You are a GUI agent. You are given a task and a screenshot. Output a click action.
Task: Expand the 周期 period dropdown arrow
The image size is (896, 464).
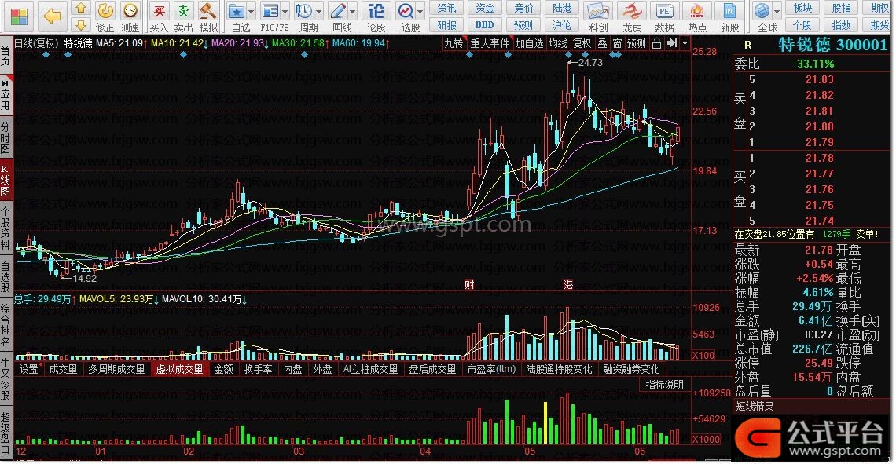318,11
